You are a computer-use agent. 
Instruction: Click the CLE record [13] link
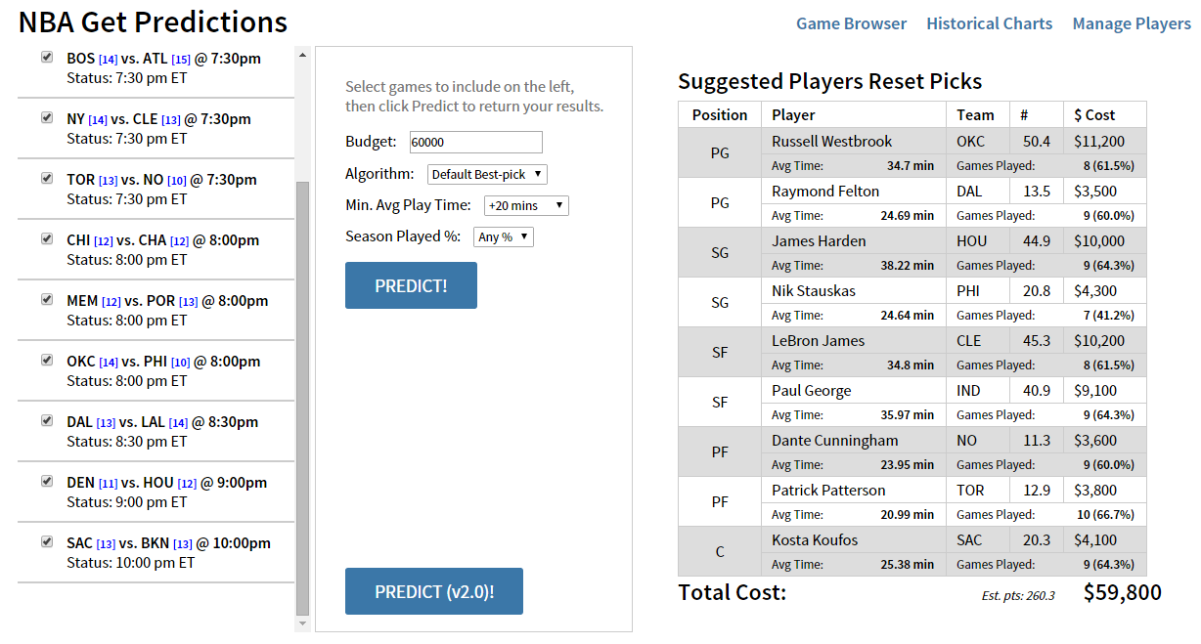[x=170, y=120]
